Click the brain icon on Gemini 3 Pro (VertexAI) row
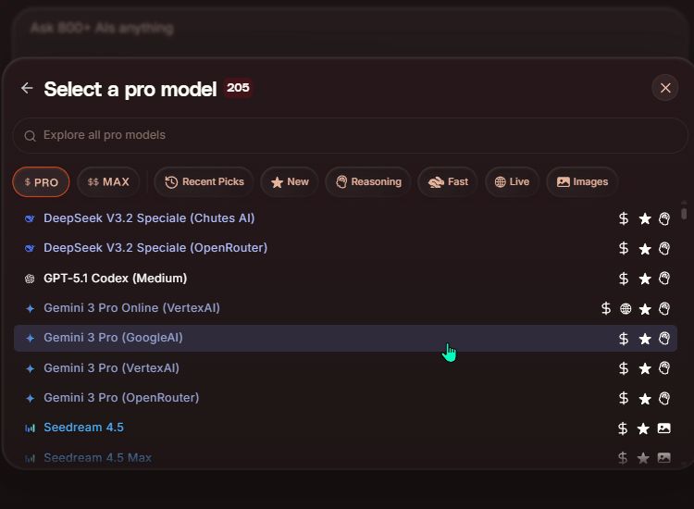Image resolution: width=694 pixels, height=509 pixels. coord(663,368)
